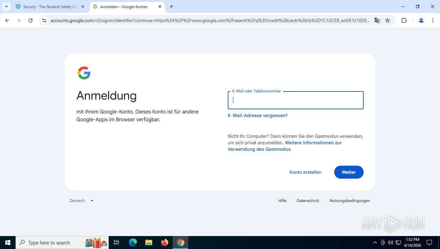Go back to the previous page
This screenshot has width=440, height=249.
coord(7,20)
